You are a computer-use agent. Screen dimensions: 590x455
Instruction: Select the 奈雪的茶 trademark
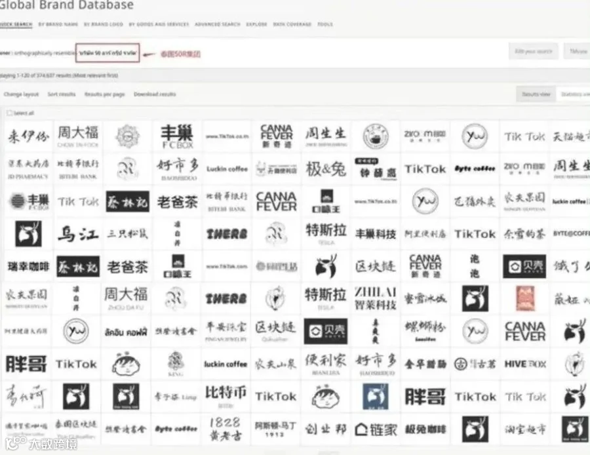tap(524, 233)
